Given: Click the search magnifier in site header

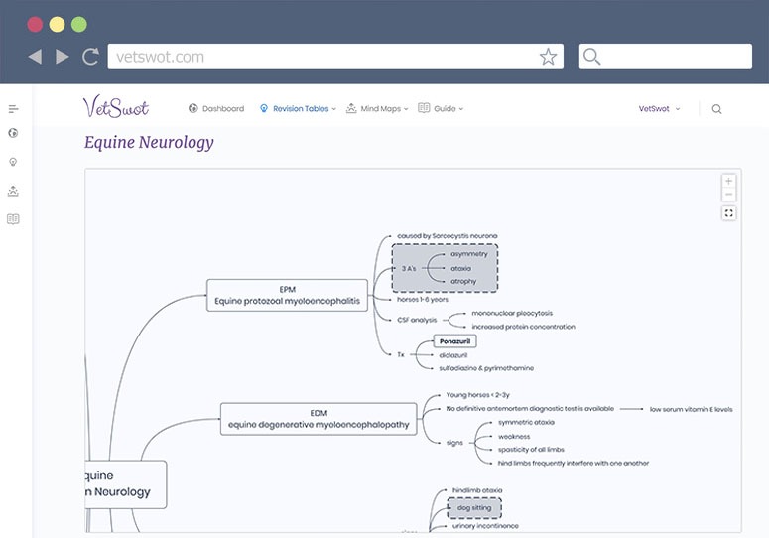Looking at the screenshot, I should [716, 109].
